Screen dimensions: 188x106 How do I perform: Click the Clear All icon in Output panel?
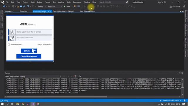[x=75, y=77]
